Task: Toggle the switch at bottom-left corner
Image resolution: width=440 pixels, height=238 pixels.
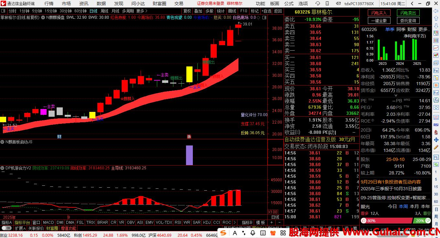Action: coord(6,228)
